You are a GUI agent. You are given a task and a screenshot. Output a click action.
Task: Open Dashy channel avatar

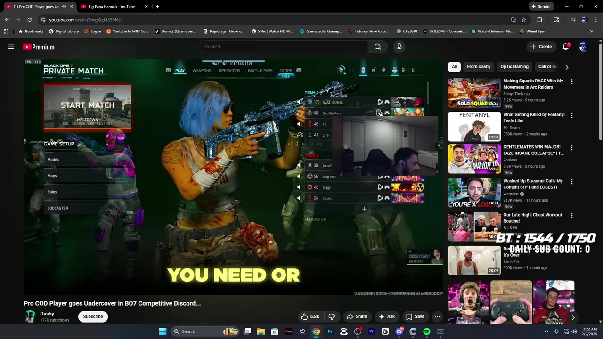[31, 316]
